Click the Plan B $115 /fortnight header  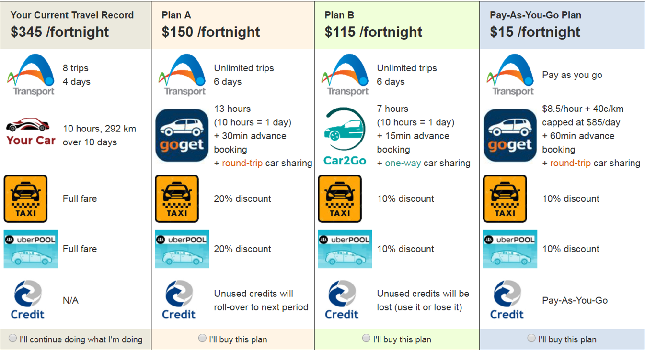373,32
